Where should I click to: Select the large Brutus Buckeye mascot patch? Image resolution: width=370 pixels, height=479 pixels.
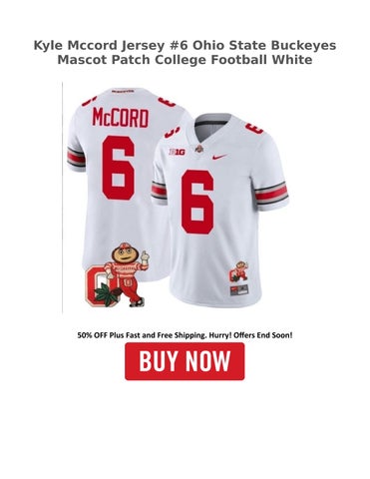[x=117, y=274]
